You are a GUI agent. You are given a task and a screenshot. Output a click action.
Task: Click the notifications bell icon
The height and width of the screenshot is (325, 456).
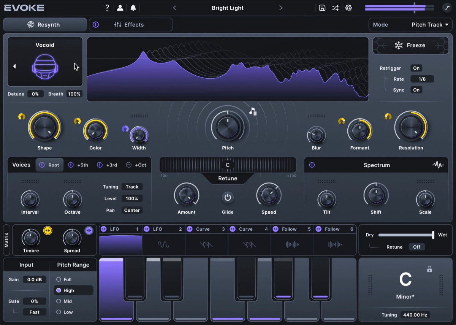[133, 8]
